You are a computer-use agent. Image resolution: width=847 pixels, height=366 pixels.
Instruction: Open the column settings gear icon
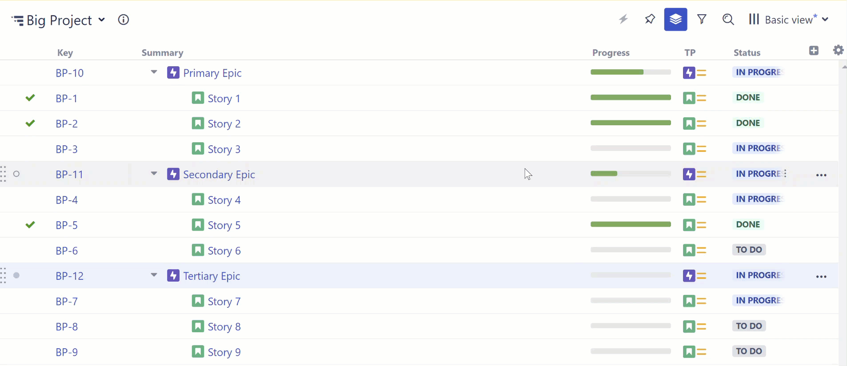[x=838, y=50]
